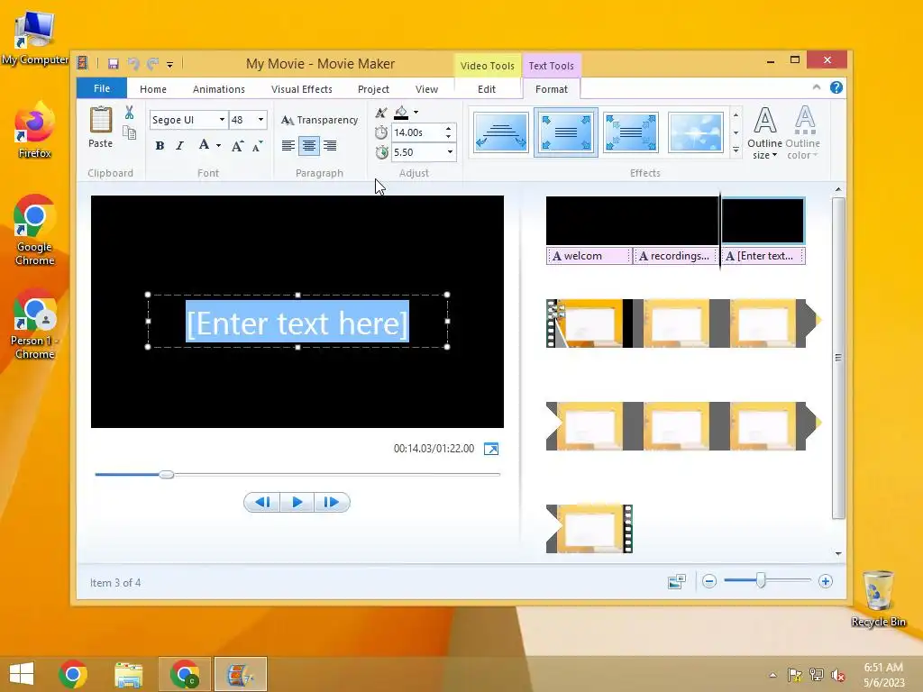Open Firefox desktop shortcut

35,131
